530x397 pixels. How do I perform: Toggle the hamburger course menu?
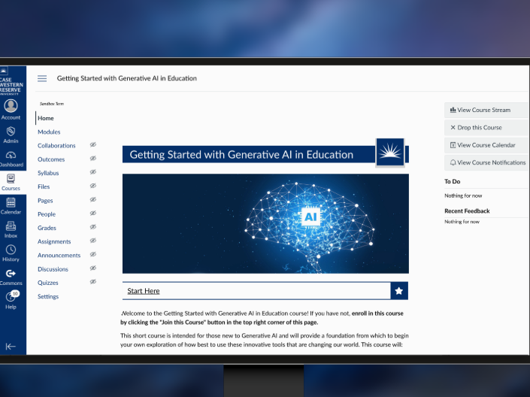tap(42, 78)
